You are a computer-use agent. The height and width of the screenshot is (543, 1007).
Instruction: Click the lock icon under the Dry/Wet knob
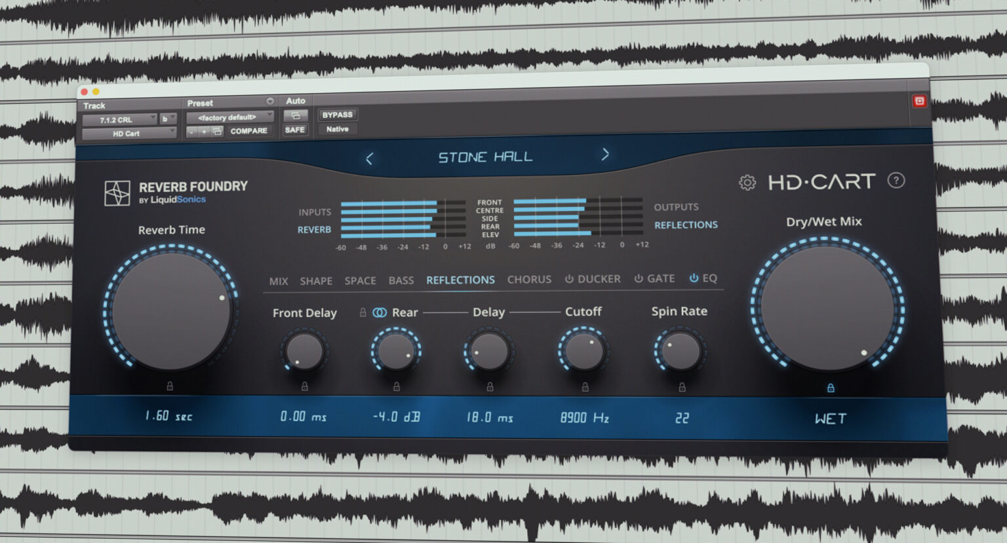pos(831,388)
